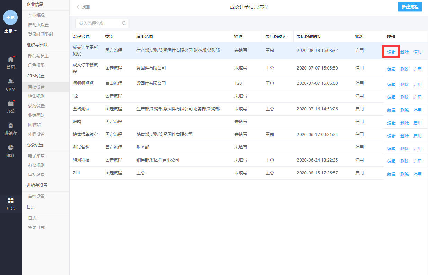Image resolution: width=428 pixels, height=275 pixels.
Task: Open 回收站 menu item
Action: 34,125
